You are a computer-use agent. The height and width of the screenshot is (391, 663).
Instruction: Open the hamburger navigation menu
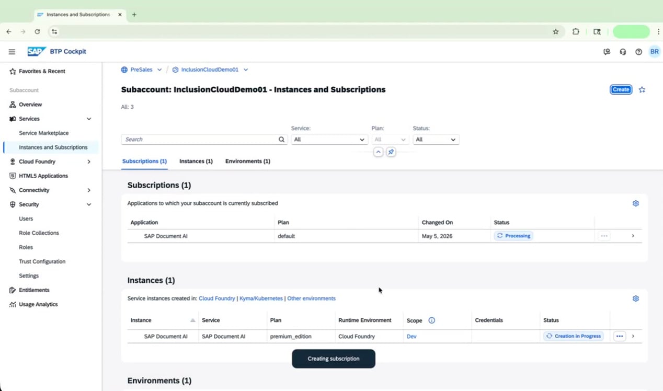[x=12, y=52]
